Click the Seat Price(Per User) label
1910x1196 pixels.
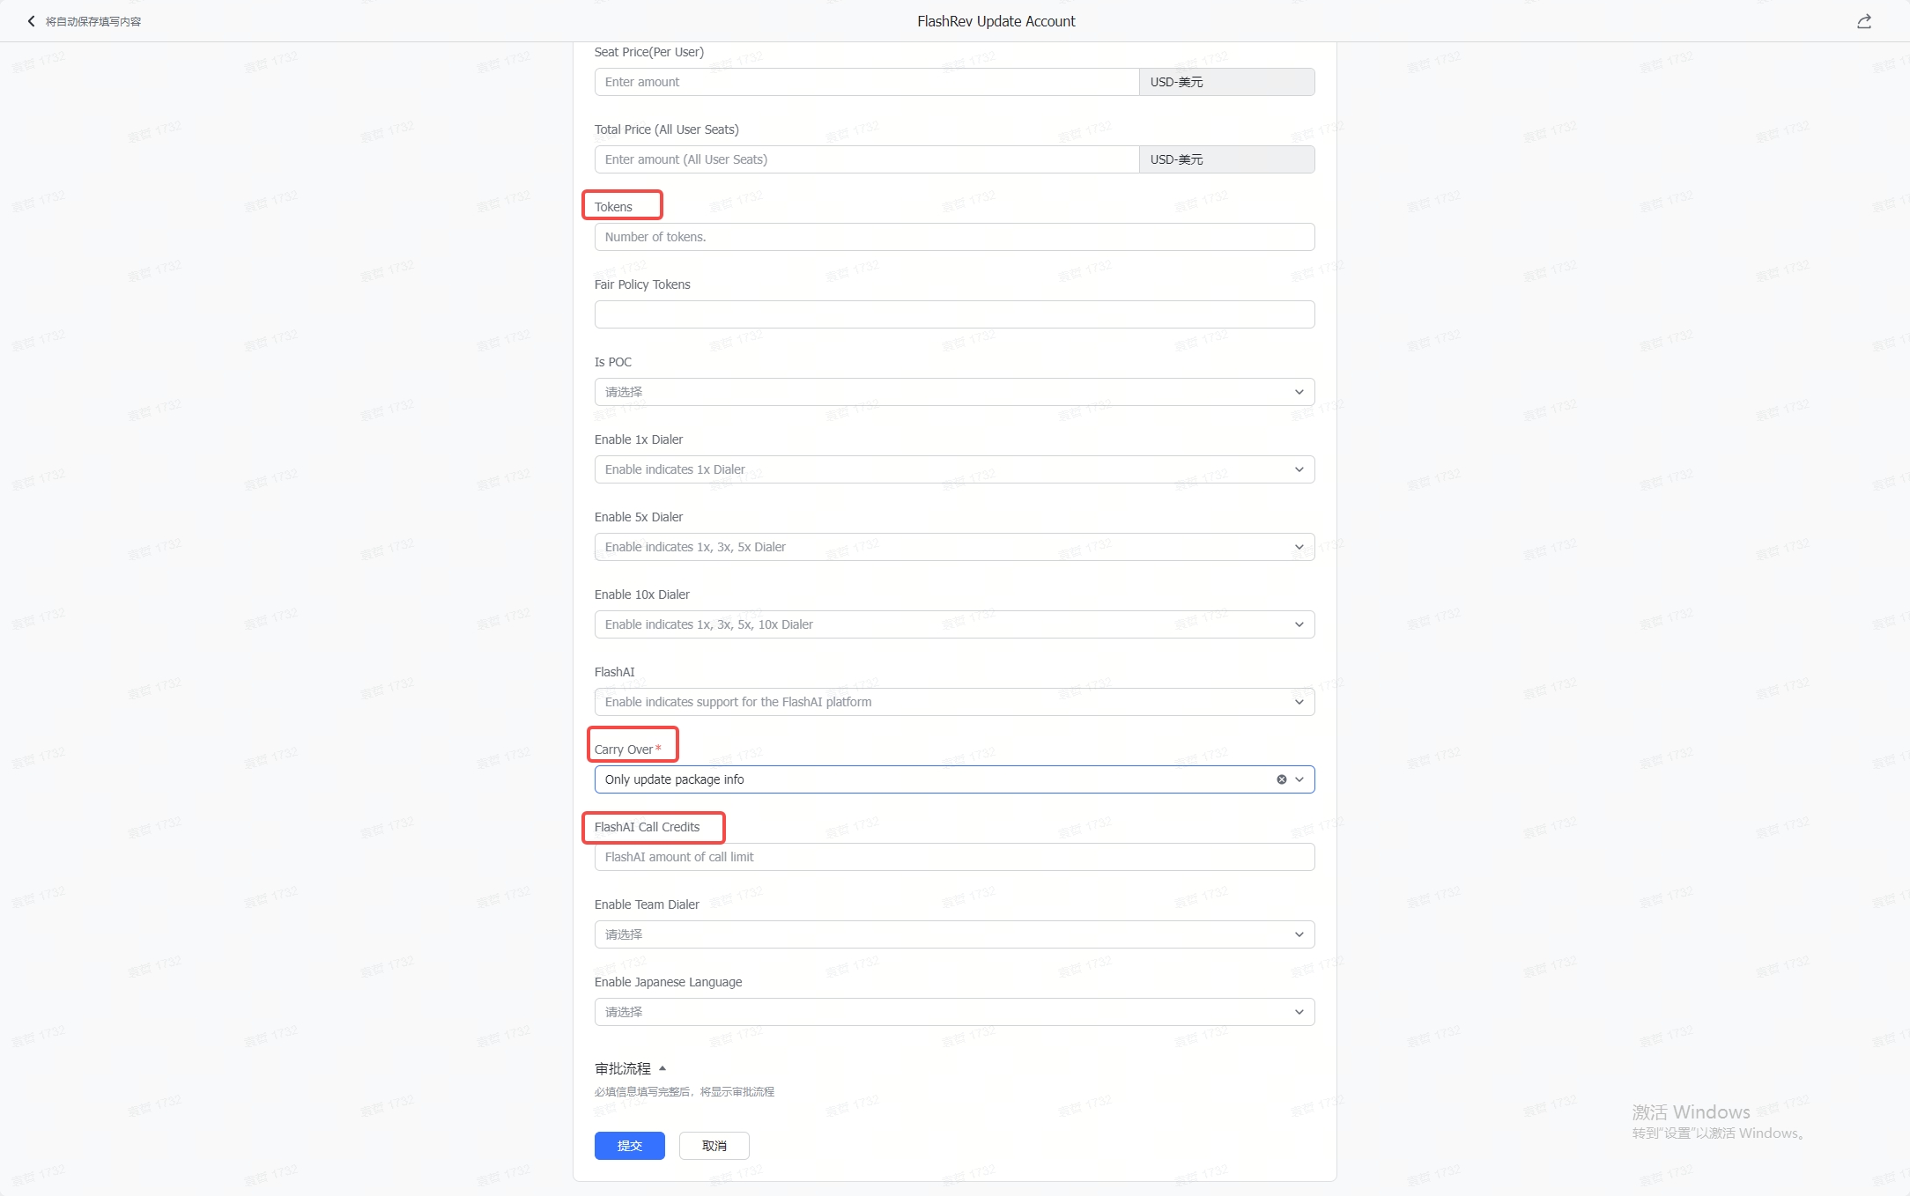pyautogui.click(x=649, y=52)
